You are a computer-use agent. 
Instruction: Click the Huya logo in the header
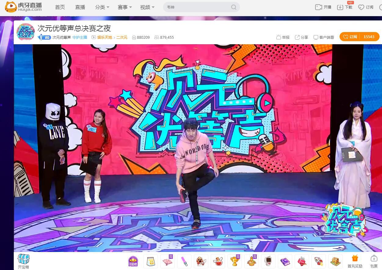pyautogui.click(x=23, y=7)
